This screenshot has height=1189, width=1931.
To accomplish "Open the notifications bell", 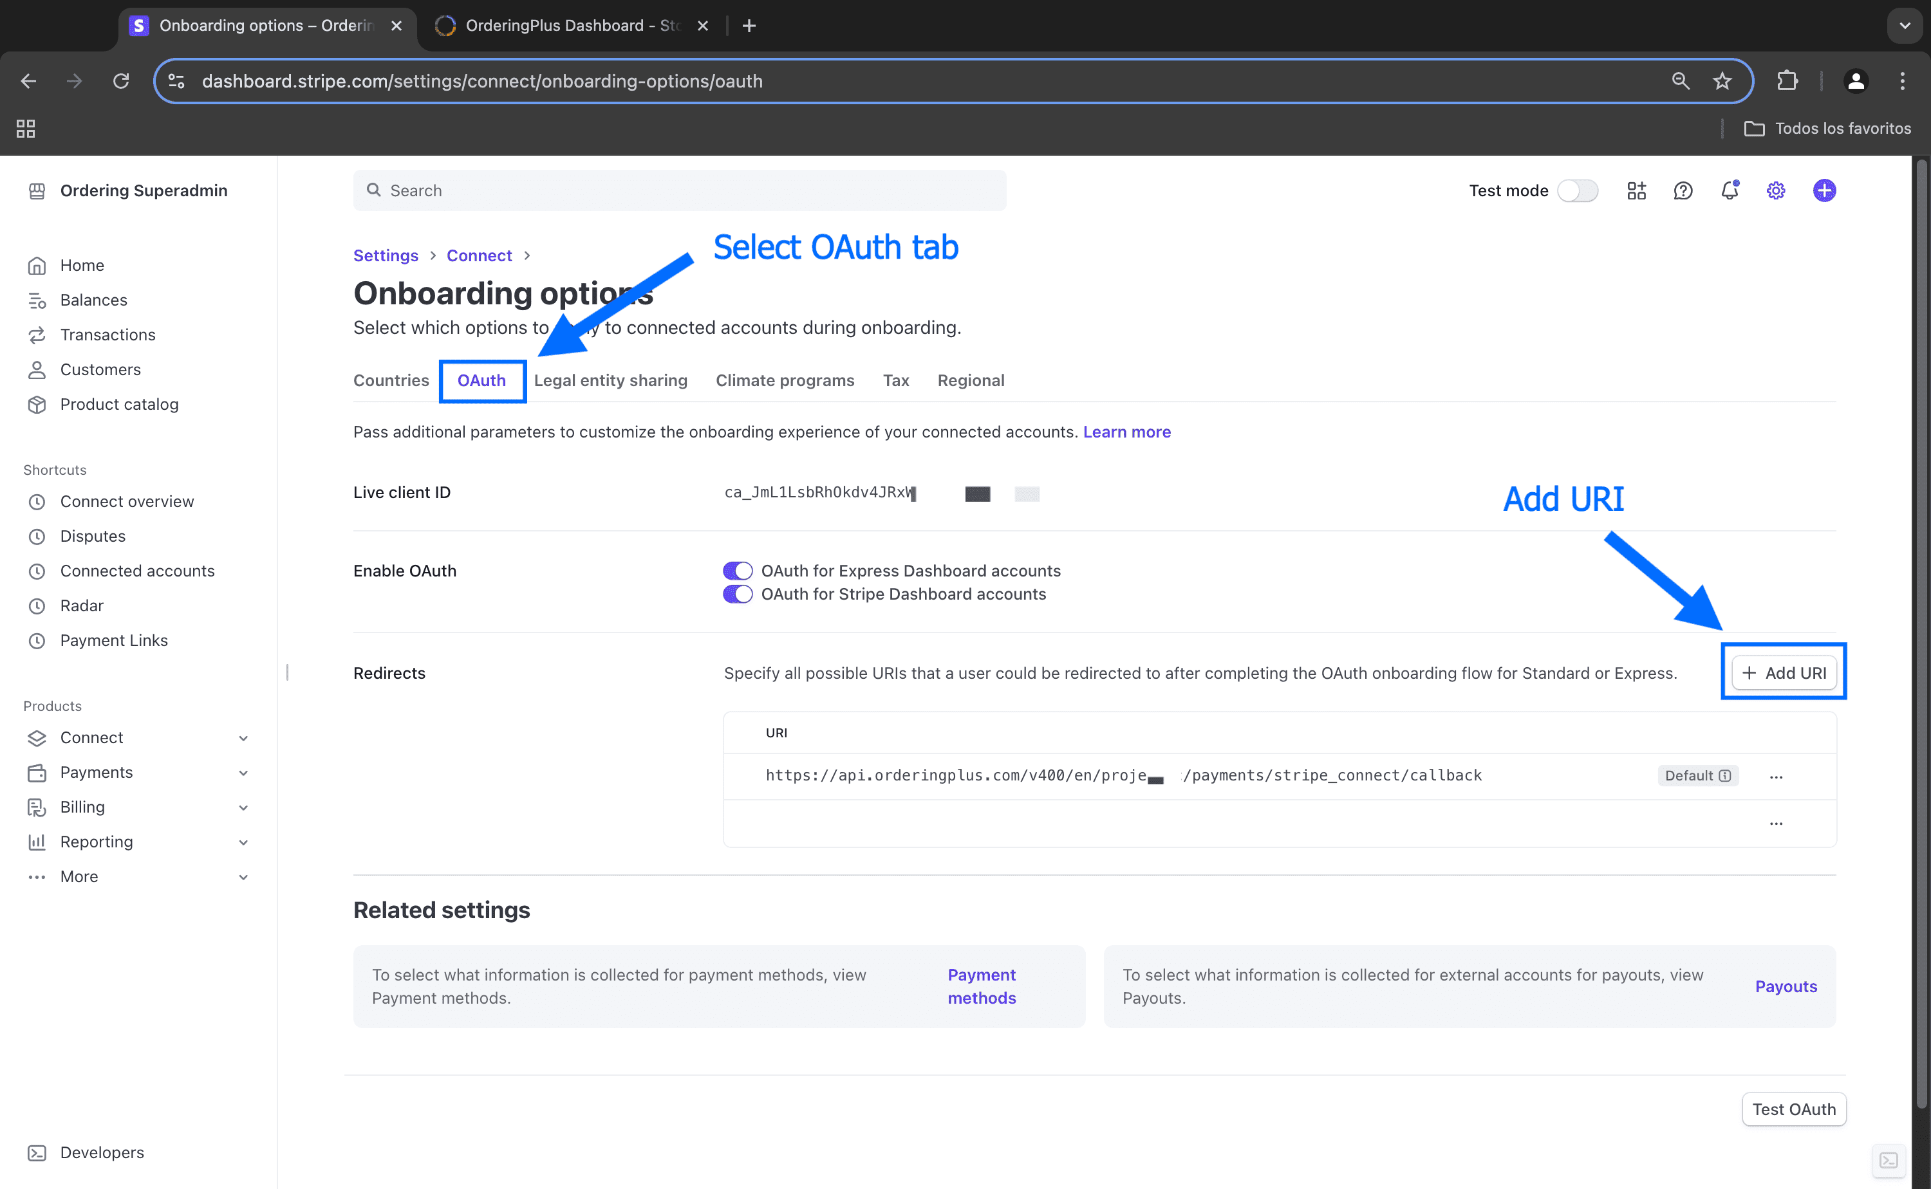I will 1729,190.
